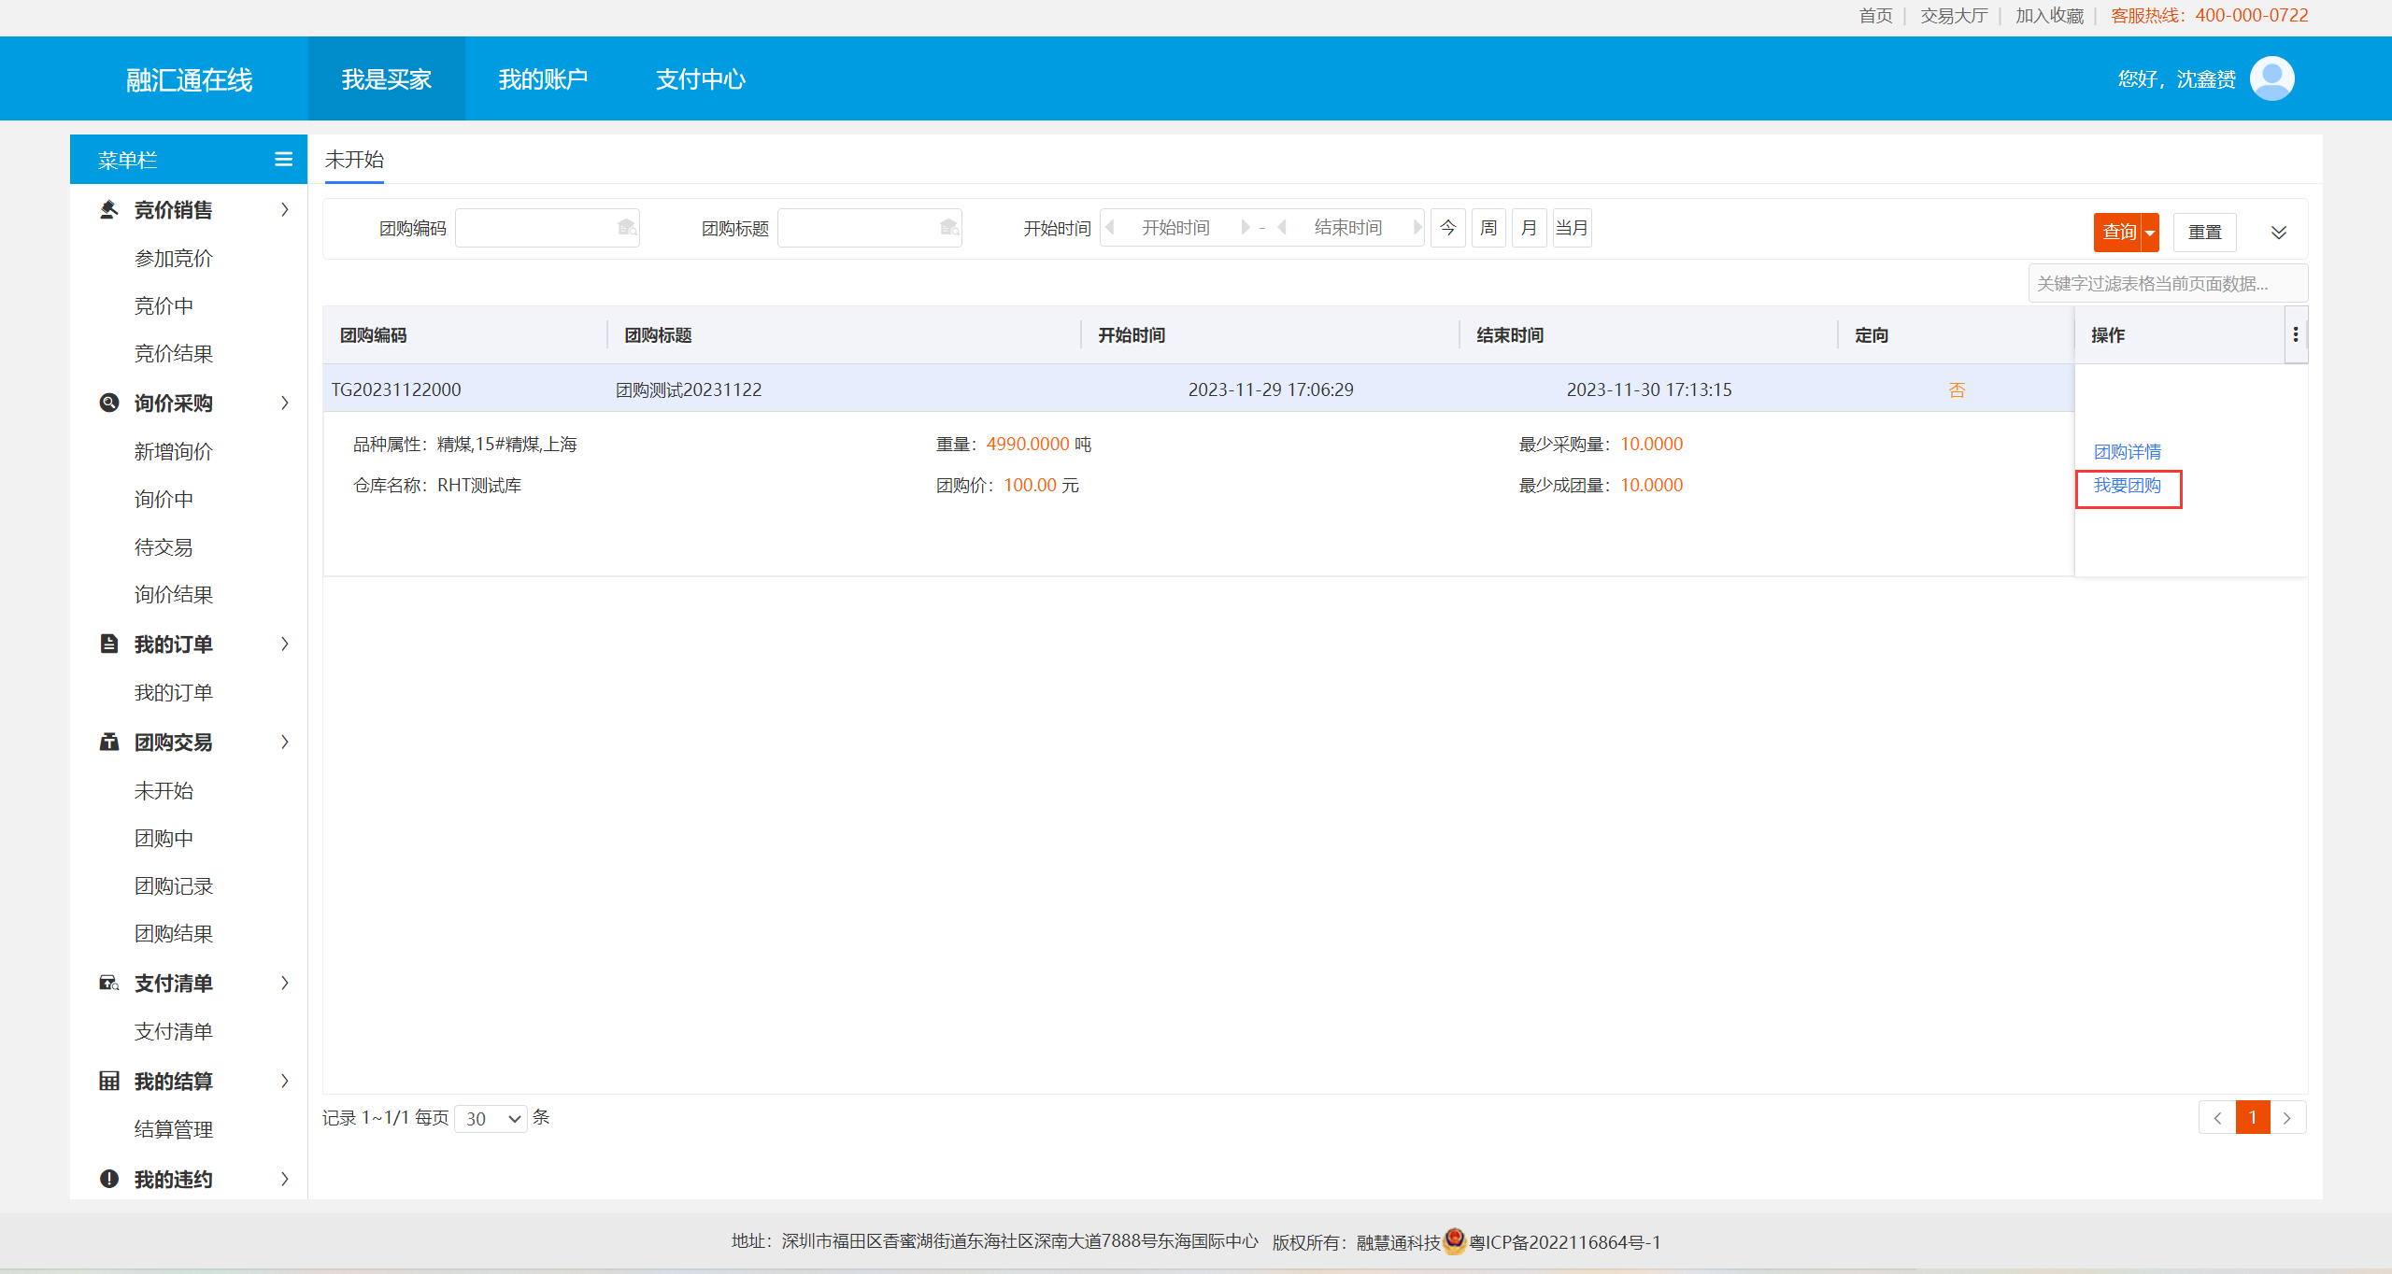The image size is (2392, 1274).
Task: Expand the advanced search double-chevron
Action: (x=2279, y=233)
